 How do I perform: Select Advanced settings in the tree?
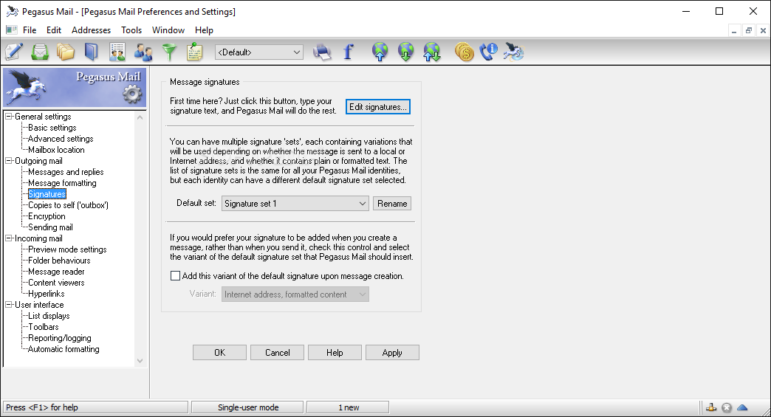pos(61,139)
